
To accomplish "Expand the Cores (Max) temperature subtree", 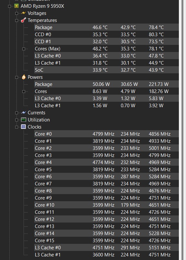I will click(x=24, y=49).
